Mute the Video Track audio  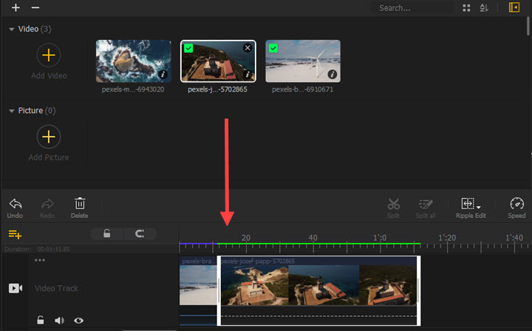[x=59, y=320]
